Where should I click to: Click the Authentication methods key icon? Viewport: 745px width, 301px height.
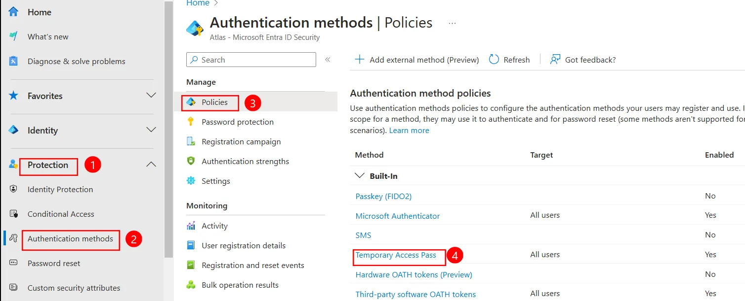click(x=13, y=238)
